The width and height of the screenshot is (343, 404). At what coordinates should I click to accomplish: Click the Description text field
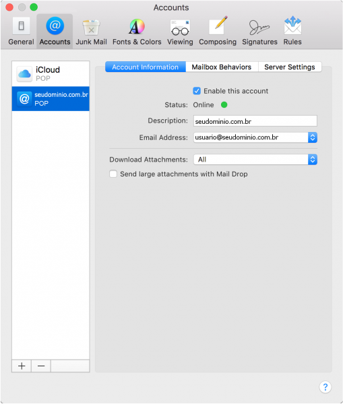pyautogui.click(x=255, y=121)
